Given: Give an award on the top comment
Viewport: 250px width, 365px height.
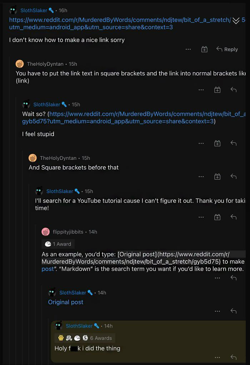Looking at the screenshot, I should pyautogui.click(x=204, y=49).
